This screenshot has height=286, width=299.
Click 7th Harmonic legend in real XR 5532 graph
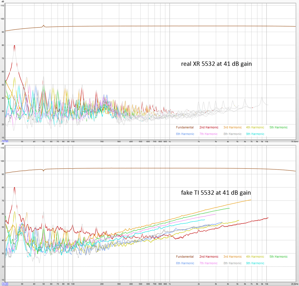pyautogui.click(x=208, y=134)
